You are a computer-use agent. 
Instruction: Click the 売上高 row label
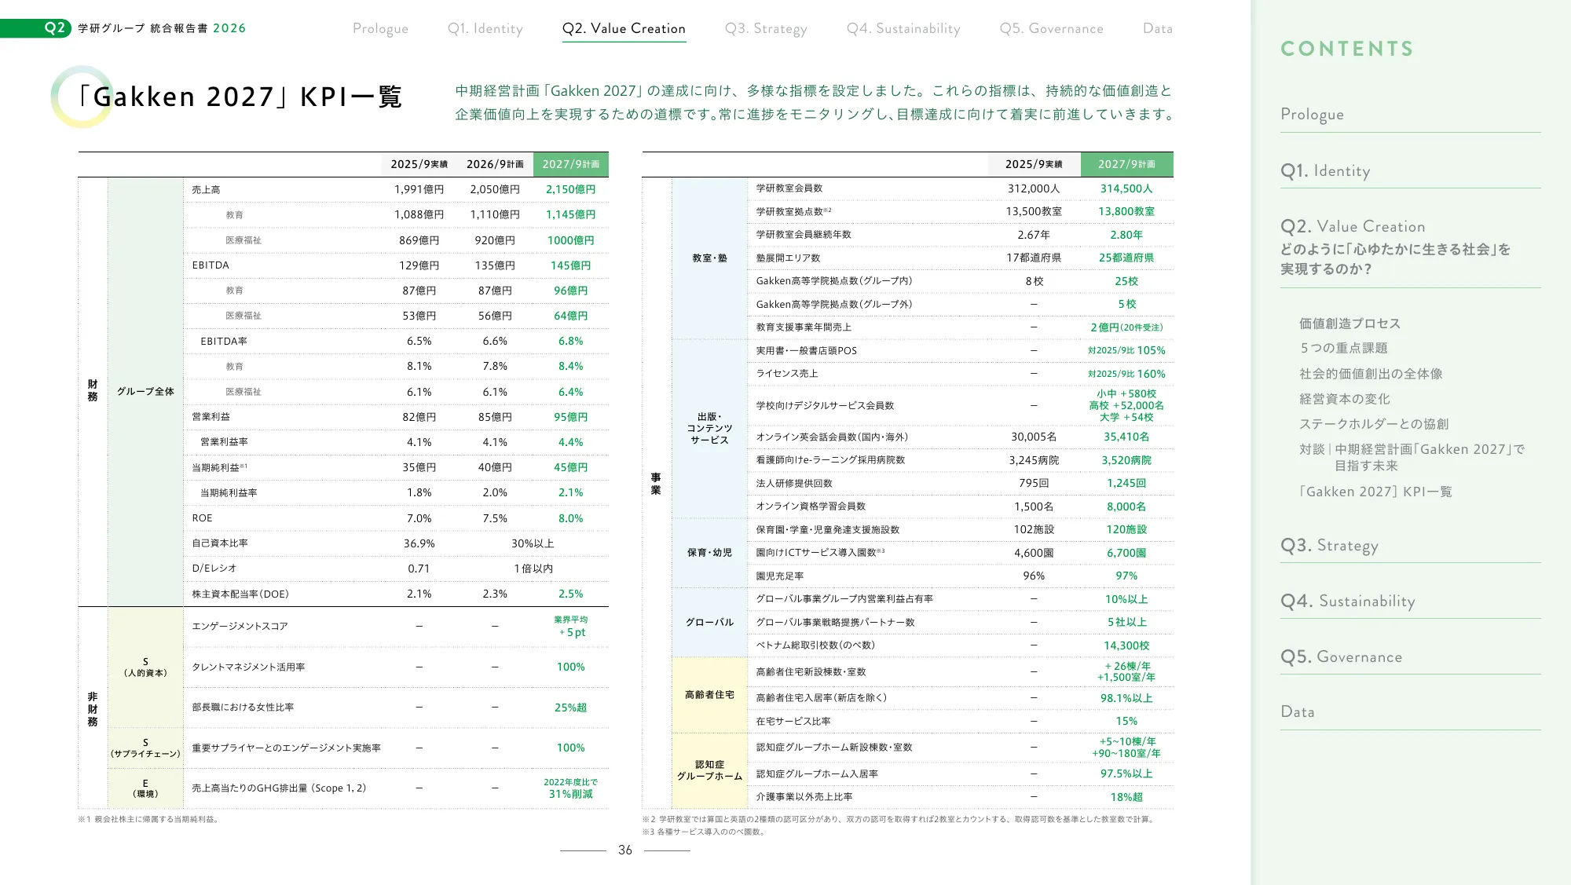(206, 190)
